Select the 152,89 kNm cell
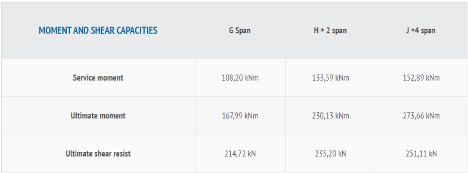Screen dimensions: 468x173 421,78
